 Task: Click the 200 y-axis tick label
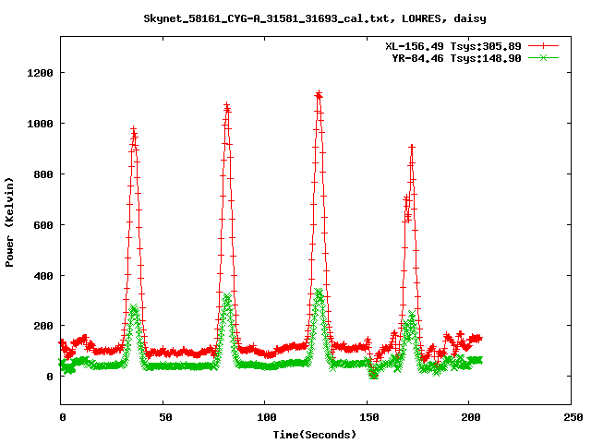pyautogui.click(x=43, y=326)
